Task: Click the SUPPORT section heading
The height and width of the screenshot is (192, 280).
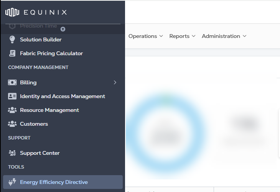Action: point(19,138)
